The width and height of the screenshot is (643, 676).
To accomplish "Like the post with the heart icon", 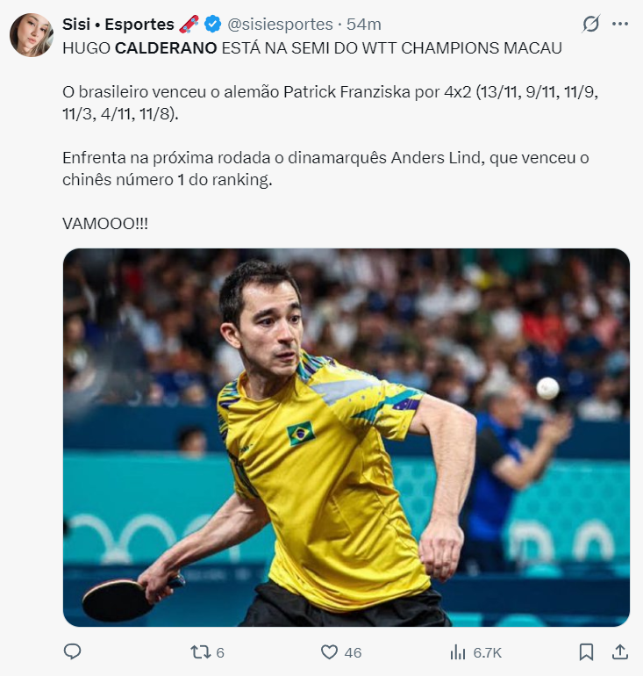I will (330, 651).
